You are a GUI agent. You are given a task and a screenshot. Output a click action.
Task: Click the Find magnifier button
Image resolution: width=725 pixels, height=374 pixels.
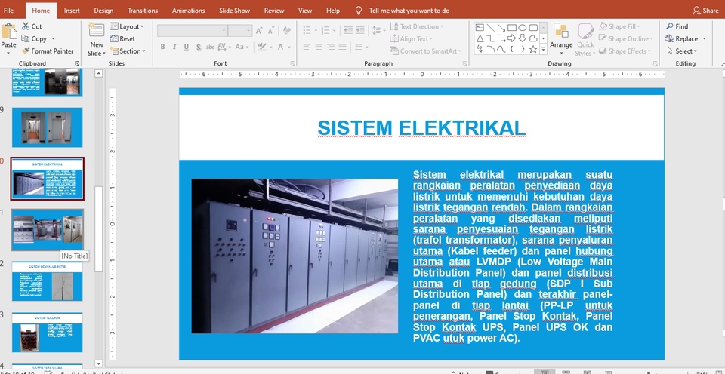[x=677, y=26]
